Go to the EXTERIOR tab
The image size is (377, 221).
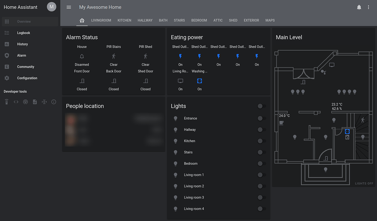251,20
